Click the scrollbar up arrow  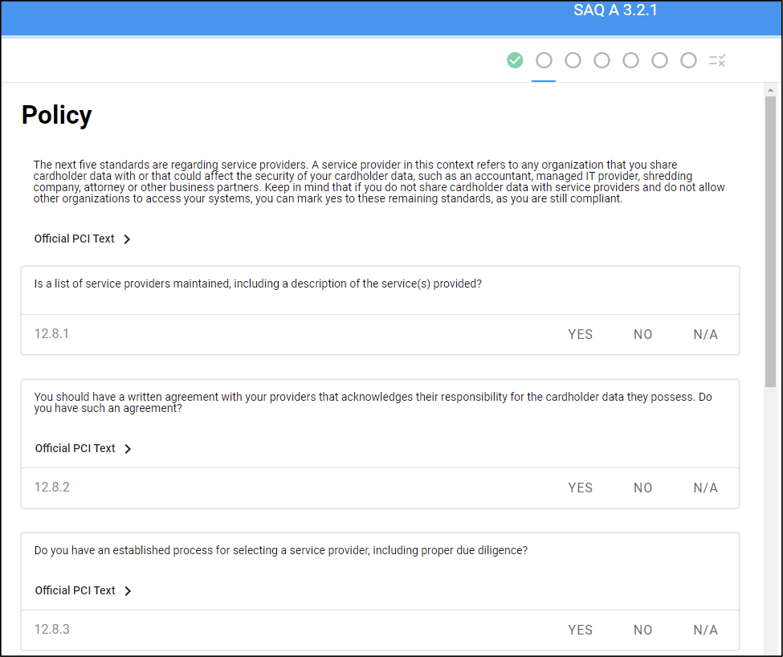770,90
